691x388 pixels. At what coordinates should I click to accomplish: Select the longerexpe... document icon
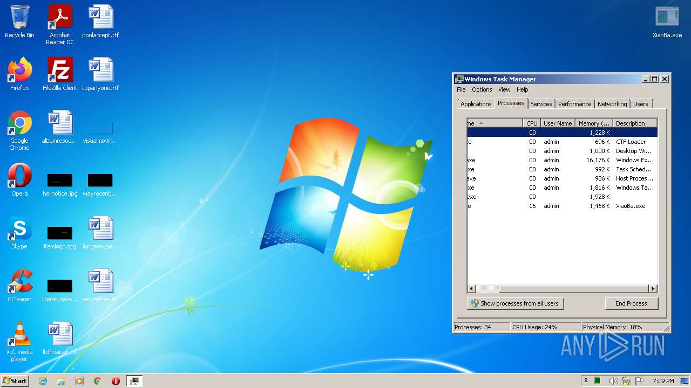point(100,233)
